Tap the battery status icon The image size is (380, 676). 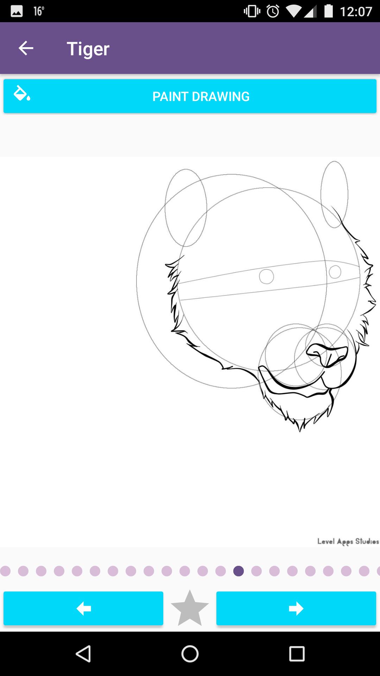(x=328, y=11)
